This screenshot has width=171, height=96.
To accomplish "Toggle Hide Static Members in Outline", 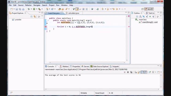I will (x=147, y=17).
